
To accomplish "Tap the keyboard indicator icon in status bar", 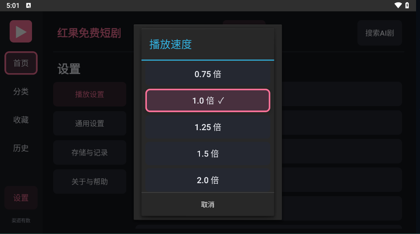I will (x=28, y=5).
